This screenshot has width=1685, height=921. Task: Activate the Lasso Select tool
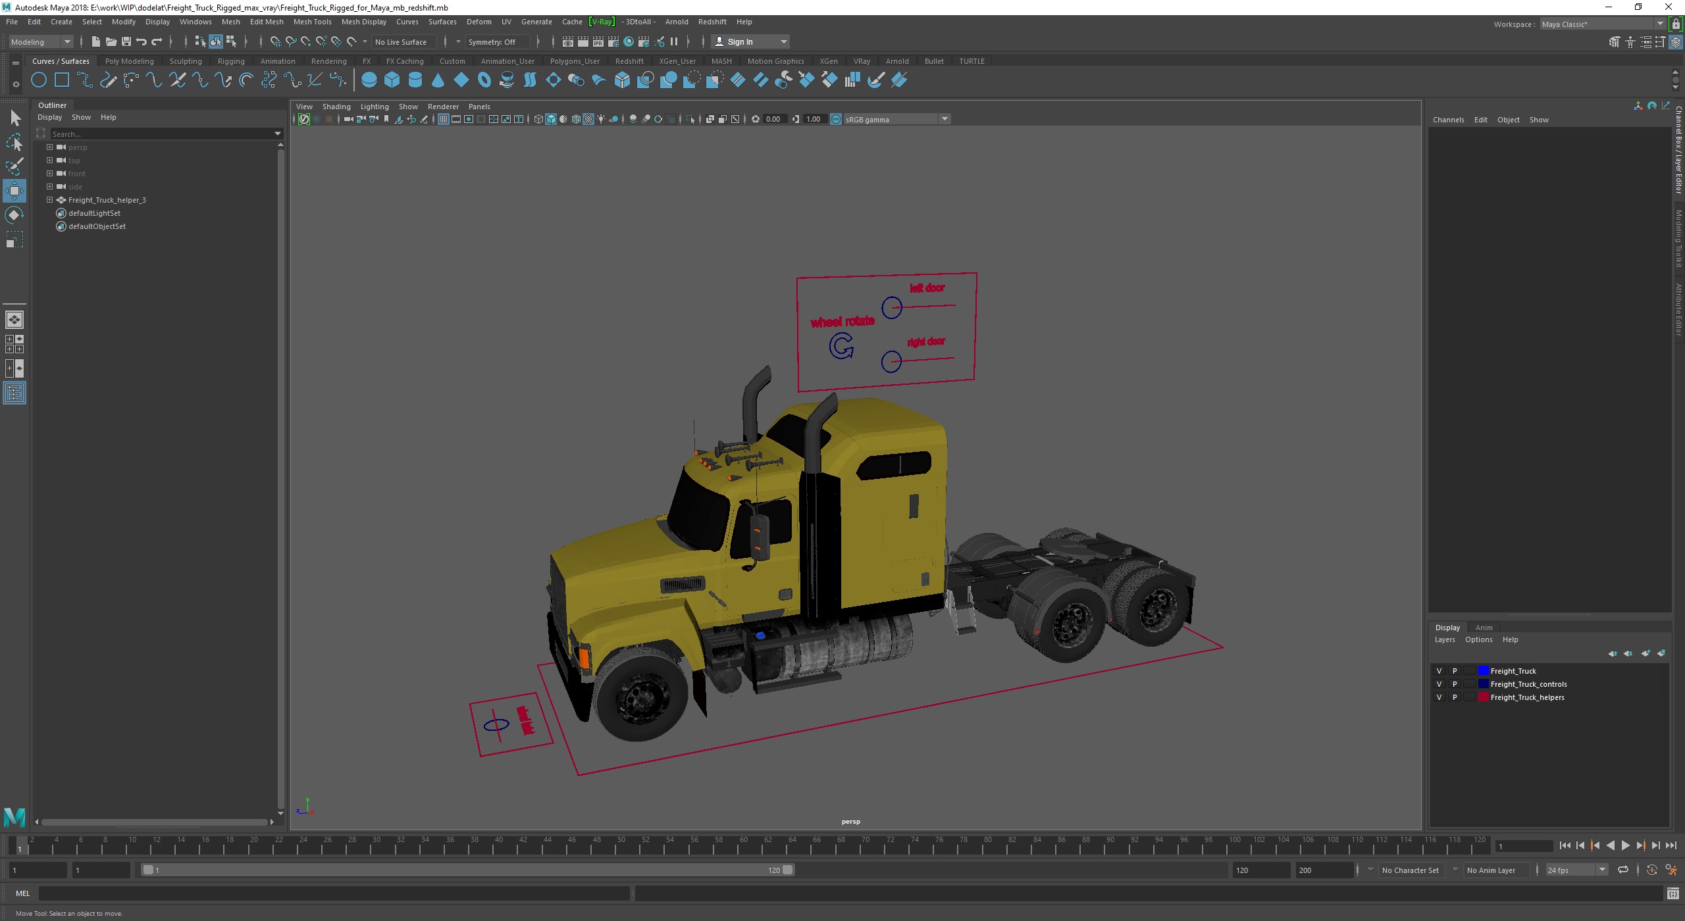coord(14,142)
